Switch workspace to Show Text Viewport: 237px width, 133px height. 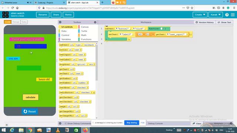[x=224, y=22]
